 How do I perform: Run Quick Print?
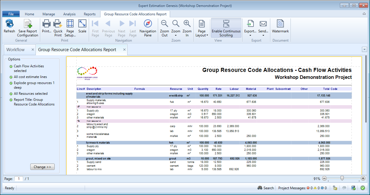pos(58,28)
